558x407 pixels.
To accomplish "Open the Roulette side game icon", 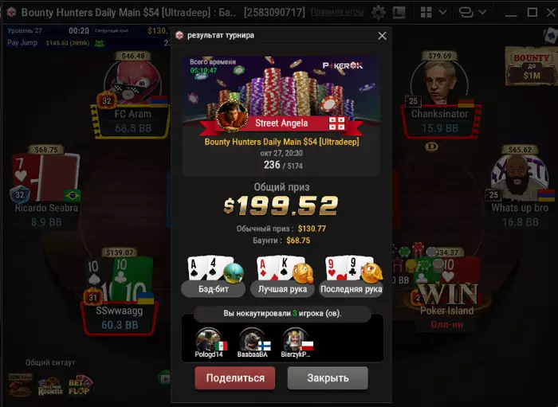I will coord(50,386).
